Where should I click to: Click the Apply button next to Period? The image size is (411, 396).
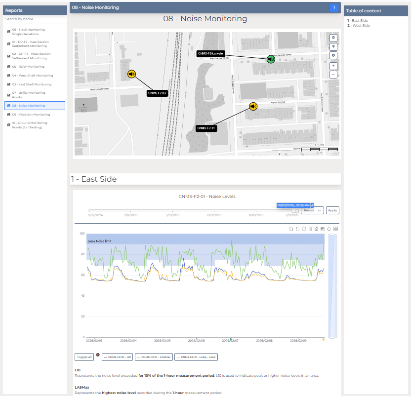(x=332, y=210)
